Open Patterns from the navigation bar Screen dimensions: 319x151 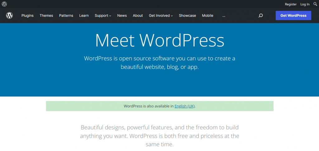[66, 16]
